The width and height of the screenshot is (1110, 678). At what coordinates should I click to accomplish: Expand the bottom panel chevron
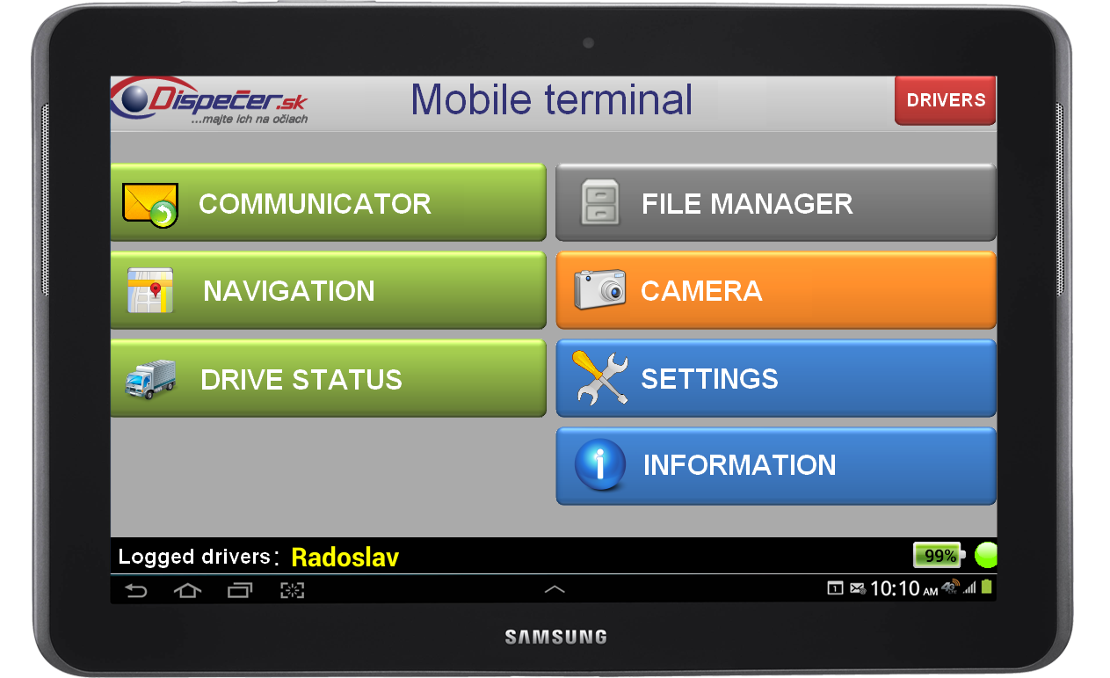pos(555,589)
